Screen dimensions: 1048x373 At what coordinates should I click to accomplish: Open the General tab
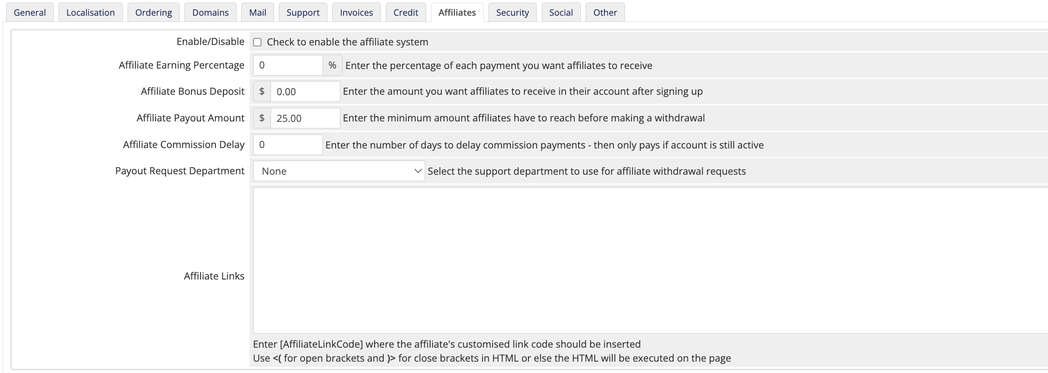point(30,12)
